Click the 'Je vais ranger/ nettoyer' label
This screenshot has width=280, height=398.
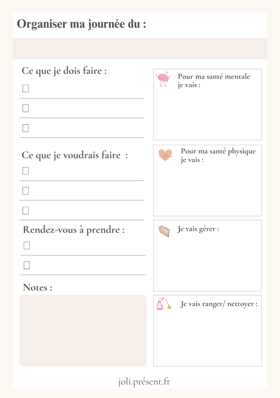[219, 304]
